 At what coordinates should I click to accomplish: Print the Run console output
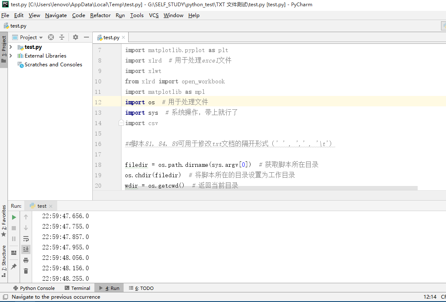[x=26, y=260]
